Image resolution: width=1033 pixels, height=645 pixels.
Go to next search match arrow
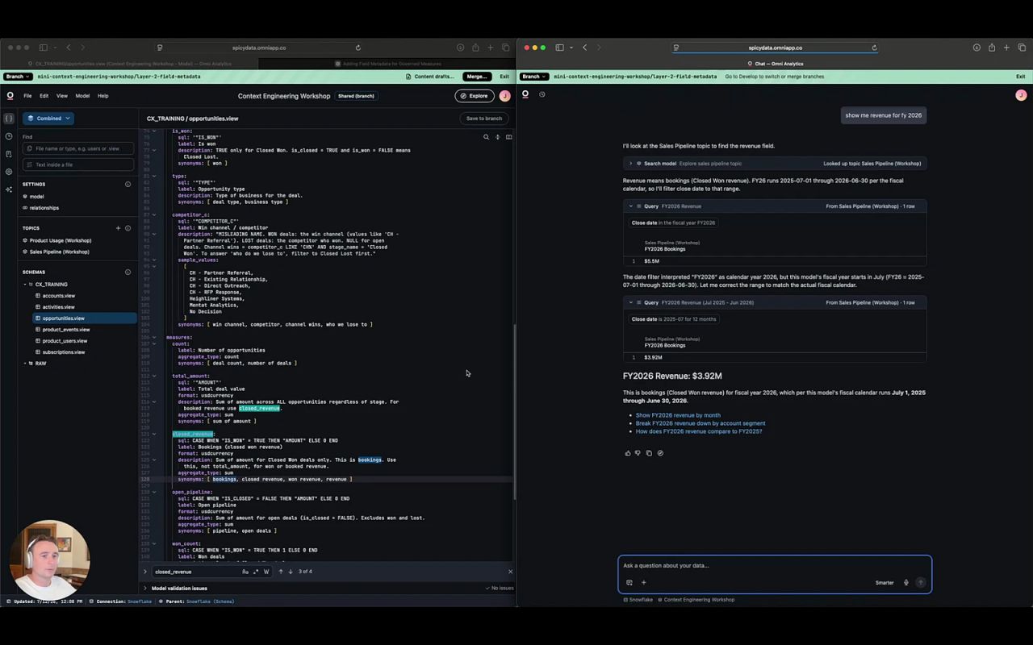point(291,572)
